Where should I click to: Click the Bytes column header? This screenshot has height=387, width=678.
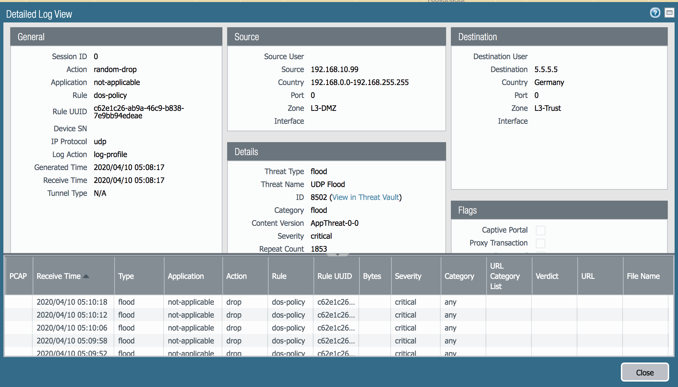[x=372, y=276]
